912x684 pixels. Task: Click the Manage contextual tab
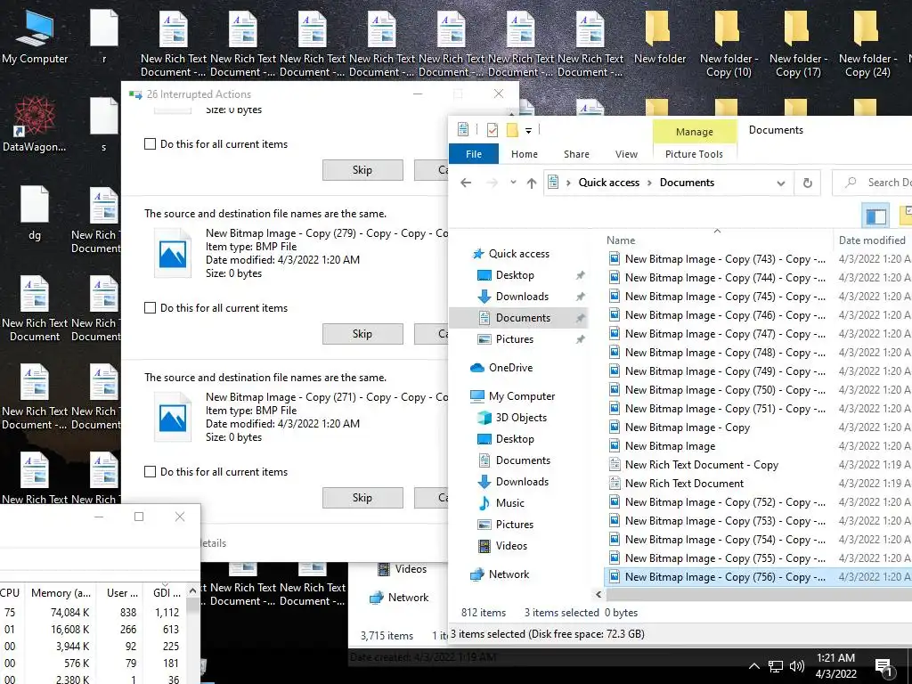pyautogui.click(x=695, y=132)
